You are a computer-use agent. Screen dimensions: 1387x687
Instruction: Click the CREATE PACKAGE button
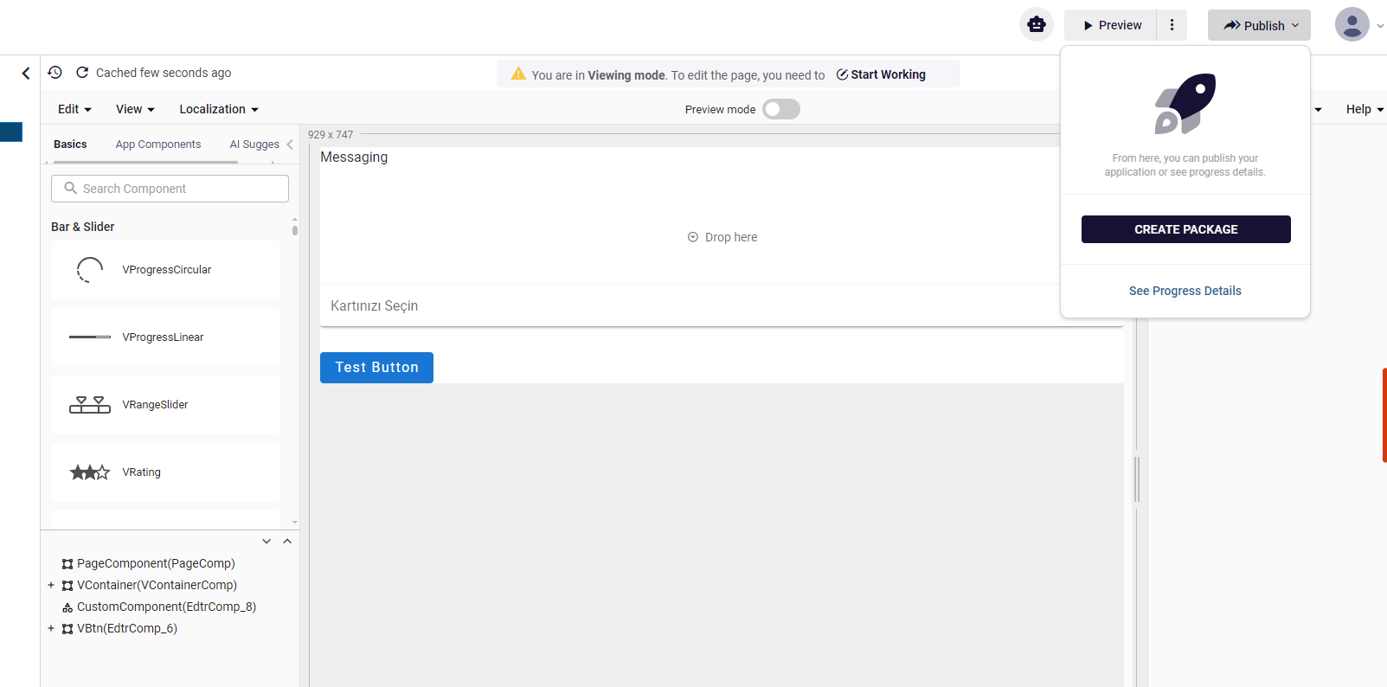click(x=1185, y=229)
